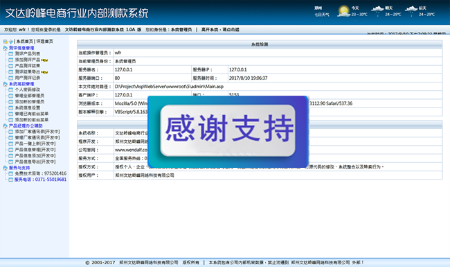Click the sunny weather icon for 今天
Viewport: 450px width, 267px height.
click(x=343, y=12)
